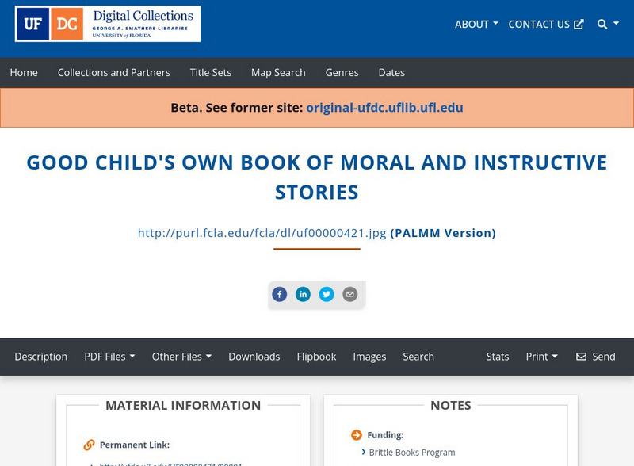Switch to the Flipbook tab
The image size is (634, 466).
click(x=316, y=357)
